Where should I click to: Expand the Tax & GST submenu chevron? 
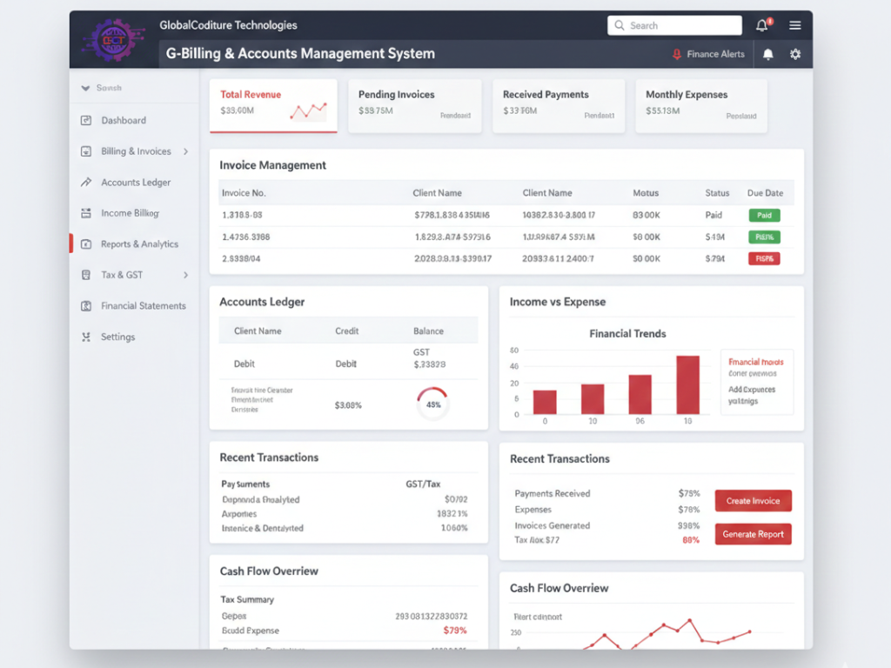point(185,275)
